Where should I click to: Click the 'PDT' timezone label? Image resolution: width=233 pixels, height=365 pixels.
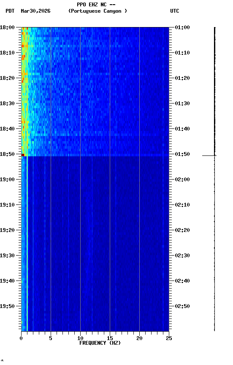tap(10, 11)
